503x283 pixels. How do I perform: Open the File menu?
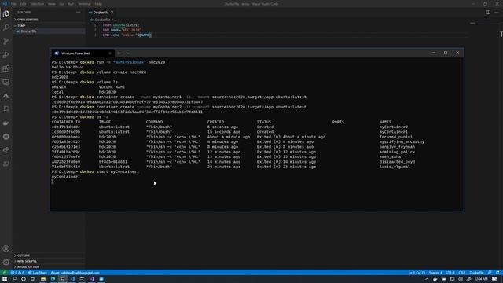pos(13,4)
